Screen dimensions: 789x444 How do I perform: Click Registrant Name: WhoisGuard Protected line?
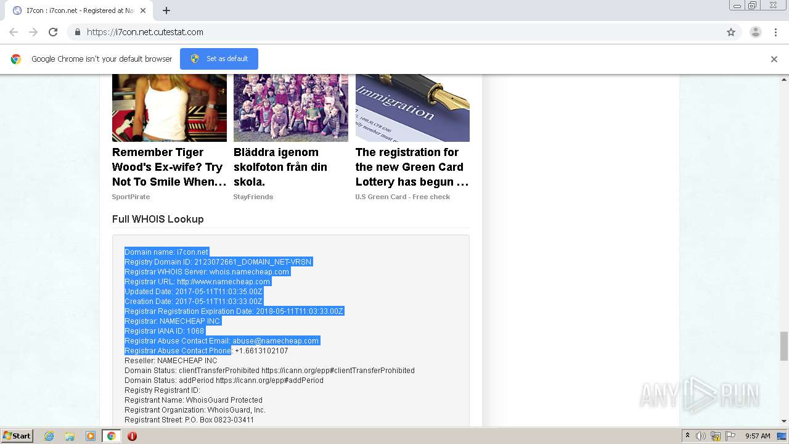tap(194, 400)
